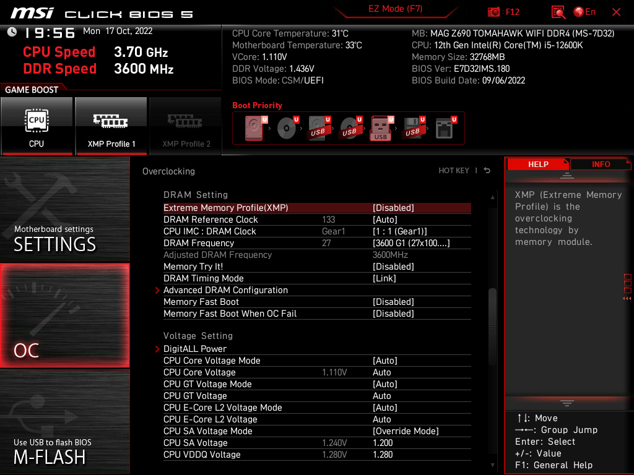The width and height of the screenshot is (634, 475).
Task: Toggle the CPU Game Boost button
Action: point(37,126)
